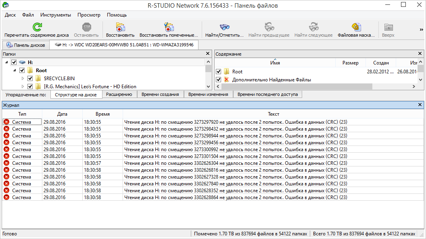This screenshot has height=239, width=426.
Task: Click the H: drive icon in folder tree
Action: pyautogui.click(x=22, y=62)
